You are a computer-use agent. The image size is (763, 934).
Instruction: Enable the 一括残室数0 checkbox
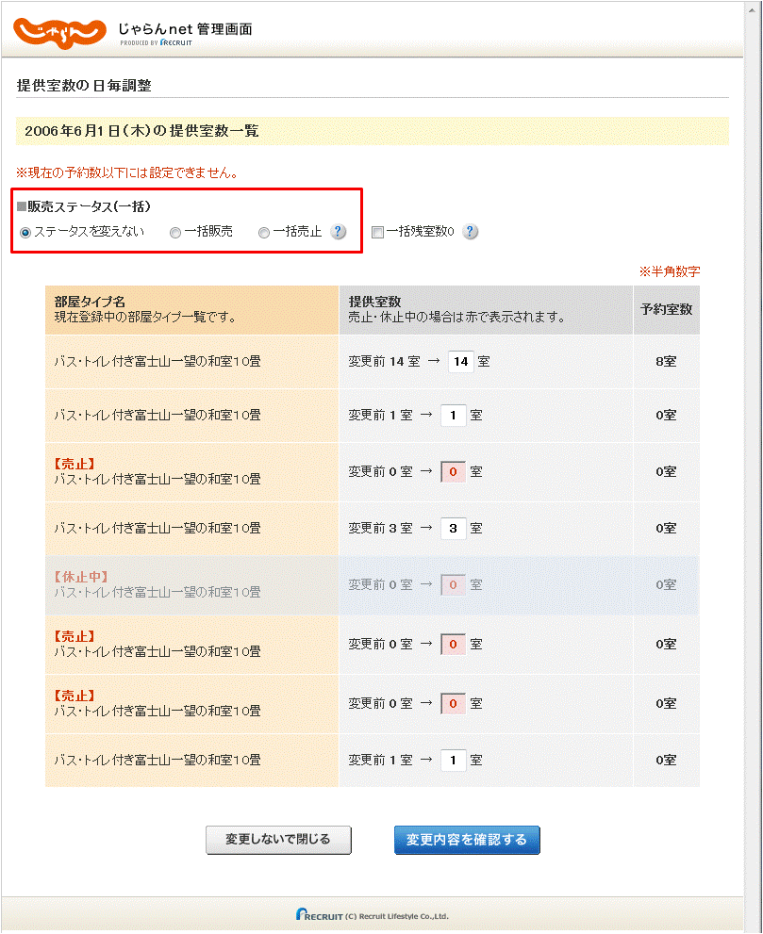377,233
